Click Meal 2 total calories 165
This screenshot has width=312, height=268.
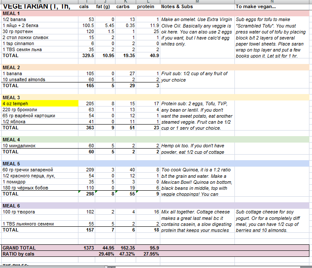[87, 86]
